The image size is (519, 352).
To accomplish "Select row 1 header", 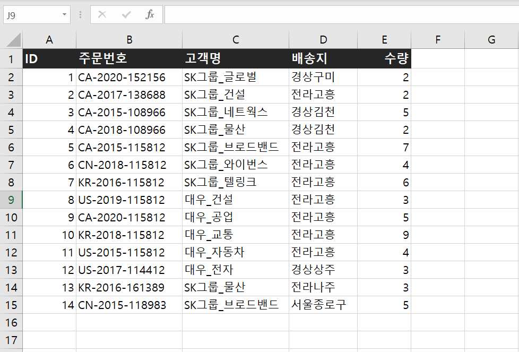I will pos(11,59).
